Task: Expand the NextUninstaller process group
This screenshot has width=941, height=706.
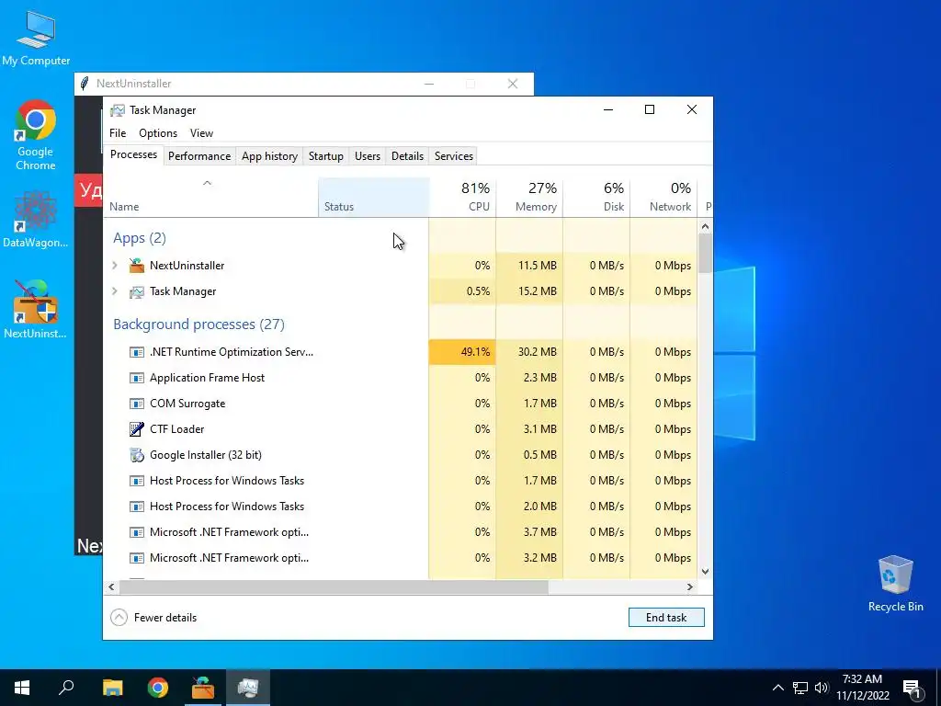Action: tap(115, 266)
